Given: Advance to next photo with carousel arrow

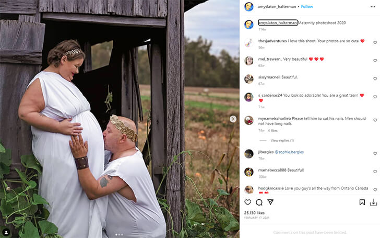Looking at the screenshot, I should [x=233, y=119].
